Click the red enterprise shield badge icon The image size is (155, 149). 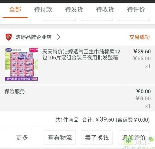9,37
